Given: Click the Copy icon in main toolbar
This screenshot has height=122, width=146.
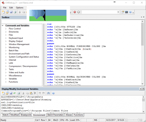Looking at the screenshot, I should [x=24, y=12].
